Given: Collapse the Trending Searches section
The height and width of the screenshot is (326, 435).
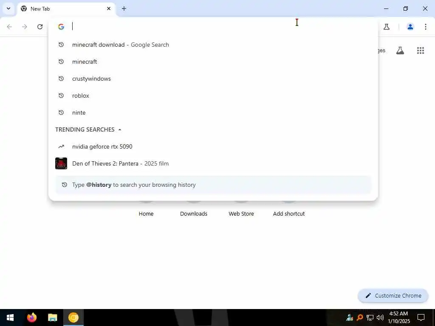Looking at the screenshot, I should [x=119, y=130].
